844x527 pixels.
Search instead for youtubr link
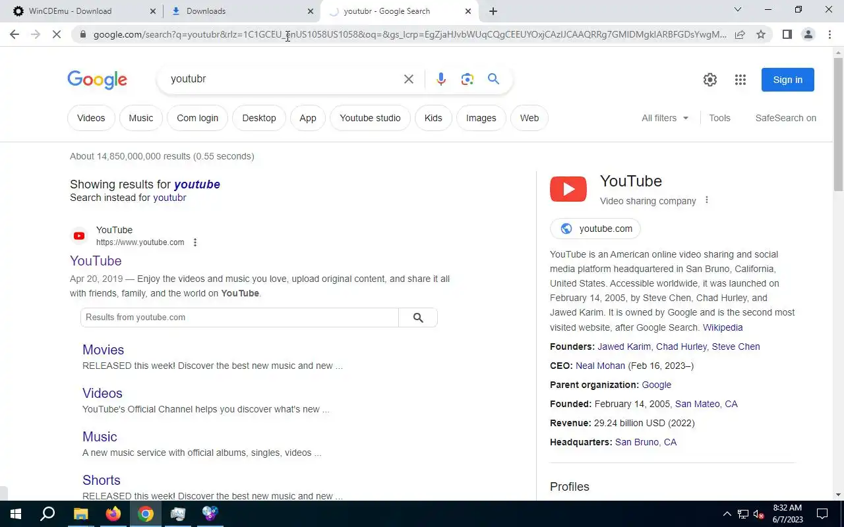(x=169, y=198)
